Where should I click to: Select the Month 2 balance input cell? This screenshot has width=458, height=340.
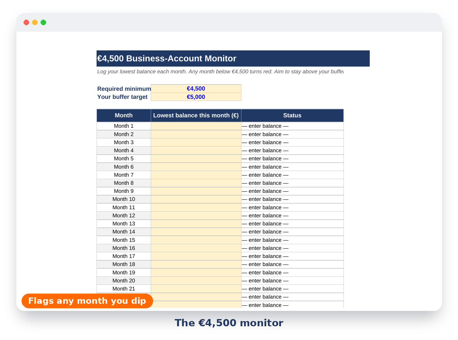[196, 134]
